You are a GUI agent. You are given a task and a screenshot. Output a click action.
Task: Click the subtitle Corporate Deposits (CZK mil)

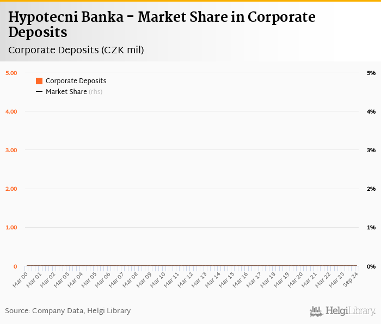pyautogui.click(x=76, y=50)
